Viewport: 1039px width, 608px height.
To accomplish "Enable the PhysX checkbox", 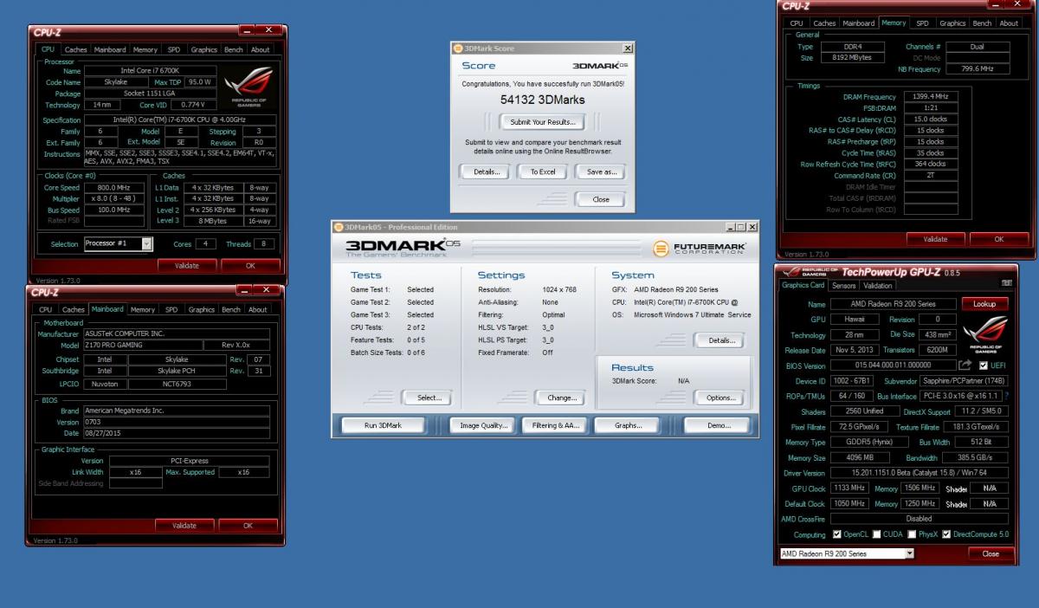I will (913, 534).
